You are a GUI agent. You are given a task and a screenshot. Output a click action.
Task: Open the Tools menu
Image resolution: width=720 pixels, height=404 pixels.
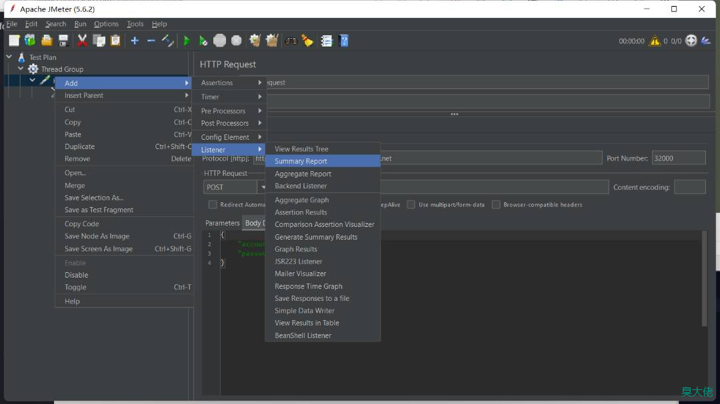pos(135,24)
